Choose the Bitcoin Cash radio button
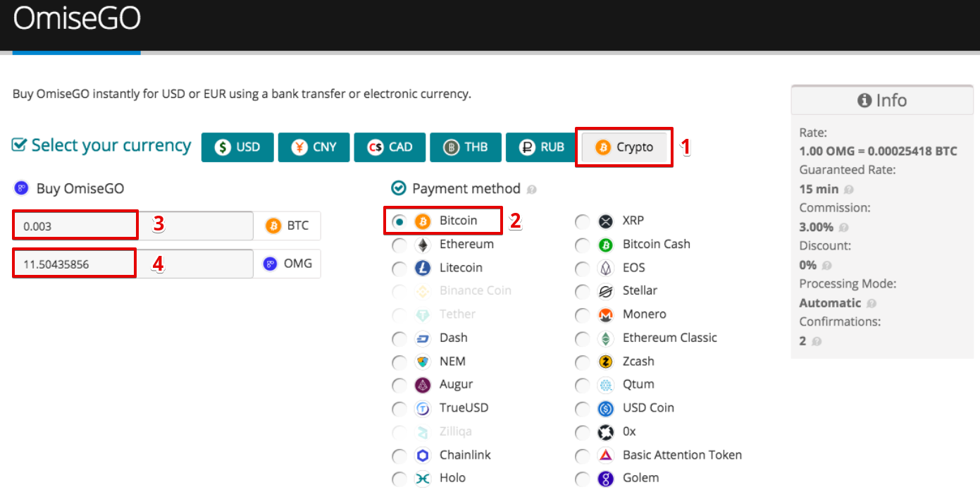This screenshot has height=492, width=980. [583, 245]
